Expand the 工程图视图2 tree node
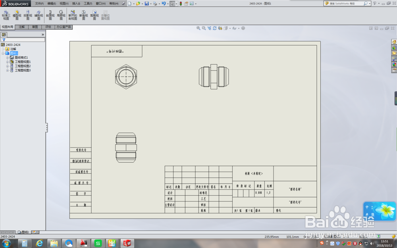397x248 pixels. (7, 66)
